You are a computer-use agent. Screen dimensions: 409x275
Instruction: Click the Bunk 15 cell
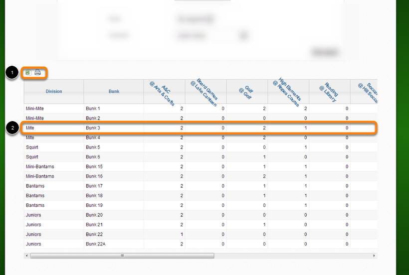click(94, 166)
